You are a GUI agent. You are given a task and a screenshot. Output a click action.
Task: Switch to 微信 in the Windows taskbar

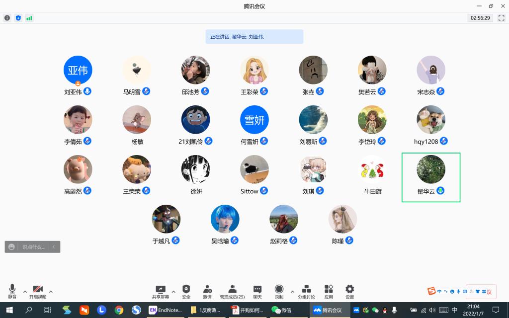point(281,310)
